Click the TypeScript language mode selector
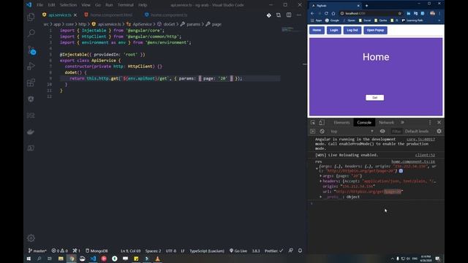 coord(207,251)
